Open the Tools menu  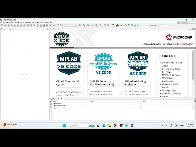[x=42, y=22]
